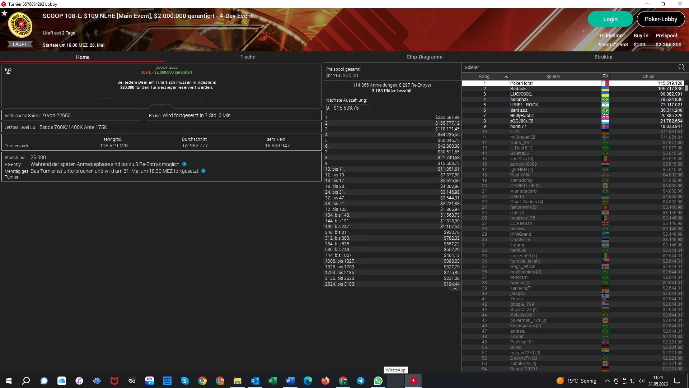This screenshot has height=388, width=689.
Task: Click the LÄUFT status badge
Action: [20, 45]
